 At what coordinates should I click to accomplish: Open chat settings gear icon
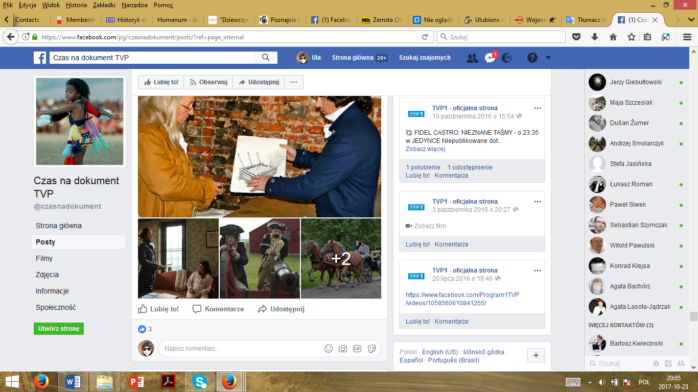coord(656,363)
